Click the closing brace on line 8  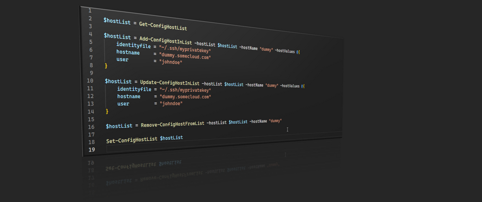pyautogui.click(x=106, y=65)
